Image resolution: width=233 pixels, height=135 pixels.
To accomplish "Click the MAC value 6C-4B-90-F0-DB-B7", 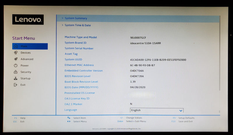I will pyautogui.click(x=142, y=65).
